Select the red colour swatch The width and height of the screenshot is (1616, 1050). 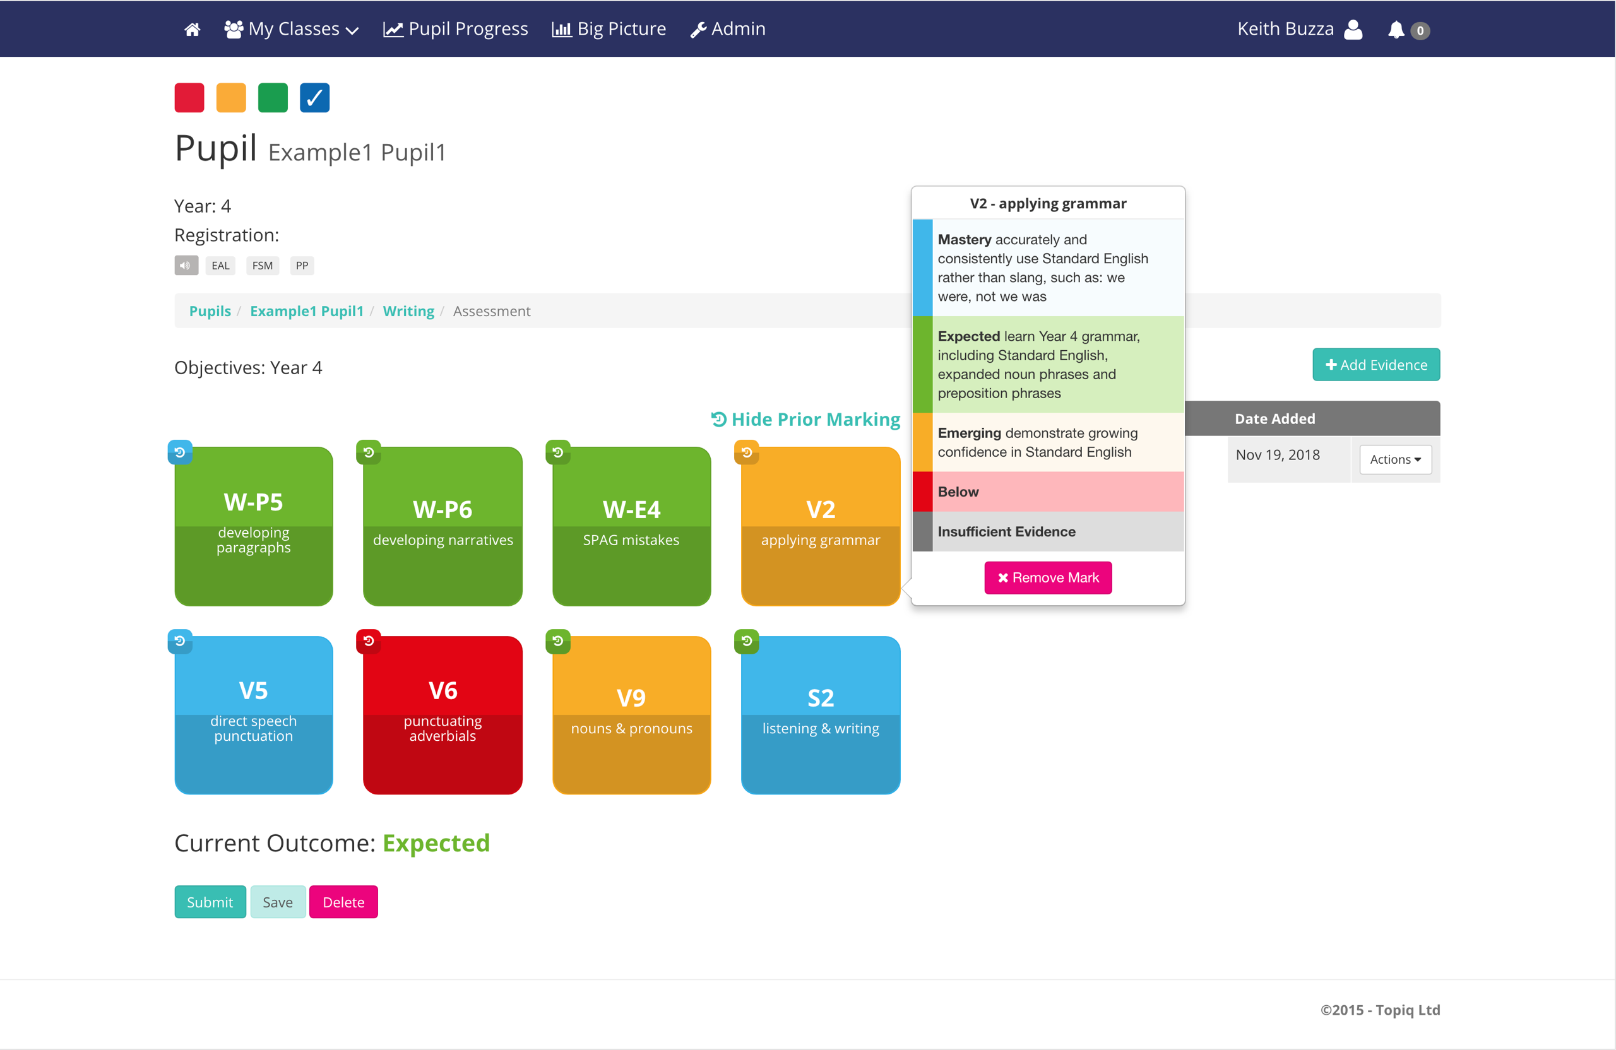coord(189,98)
